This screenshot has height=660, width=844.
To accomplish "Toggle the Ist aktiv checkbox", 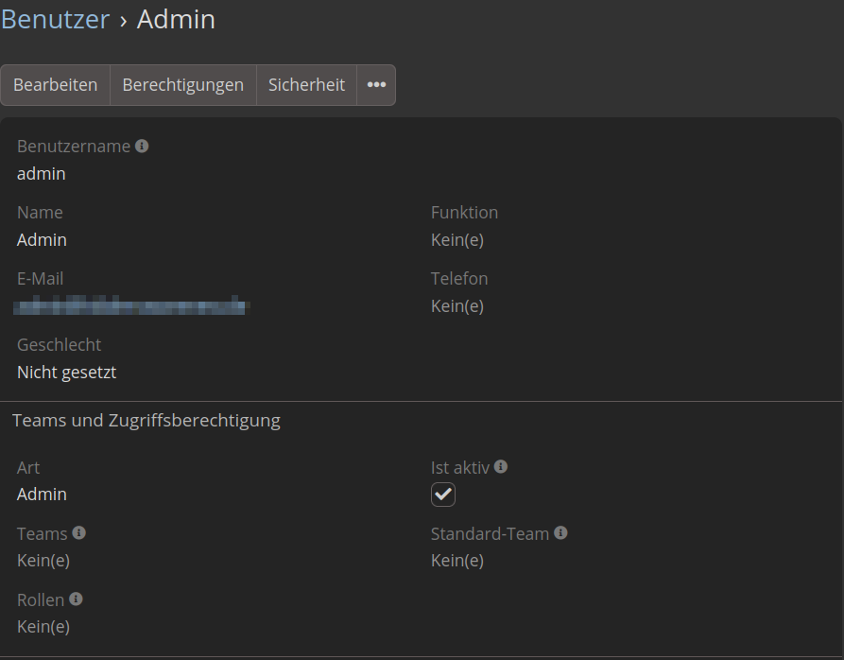I will (443, 495).
